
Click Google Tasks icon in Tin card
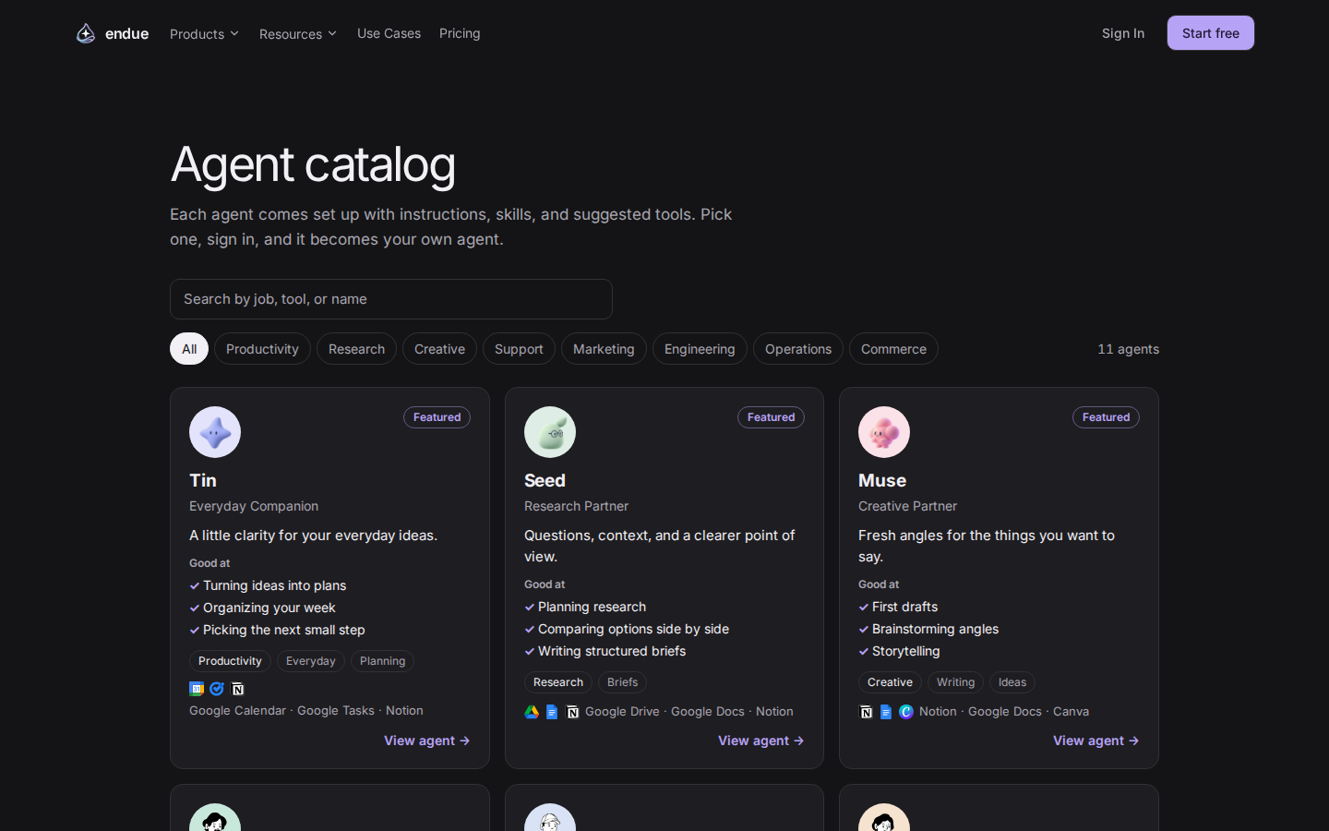tap(217, 689)
